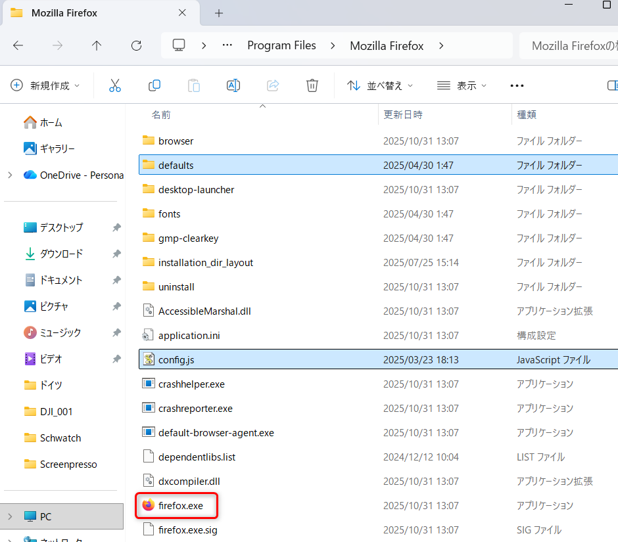Open the 表示 view dropdown
Viewport: 618px width, 542px height.
tap(462, 85)
